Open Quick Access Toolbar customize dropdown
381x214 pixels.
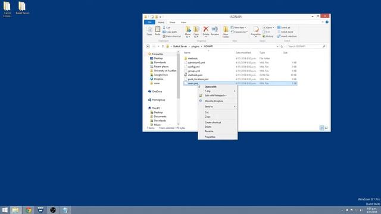160,17
